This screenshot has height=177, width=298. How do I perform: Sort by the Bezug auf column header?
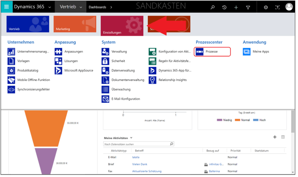pos(213,151)
